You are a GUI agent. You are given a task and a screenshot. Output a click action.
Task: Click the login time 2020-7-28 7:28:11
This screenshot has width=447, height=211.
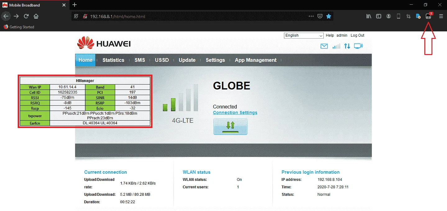333,187
